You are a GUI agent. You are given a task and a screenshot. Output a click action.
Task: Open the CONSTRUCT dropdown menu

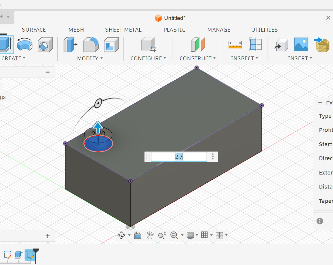[198, 58]
